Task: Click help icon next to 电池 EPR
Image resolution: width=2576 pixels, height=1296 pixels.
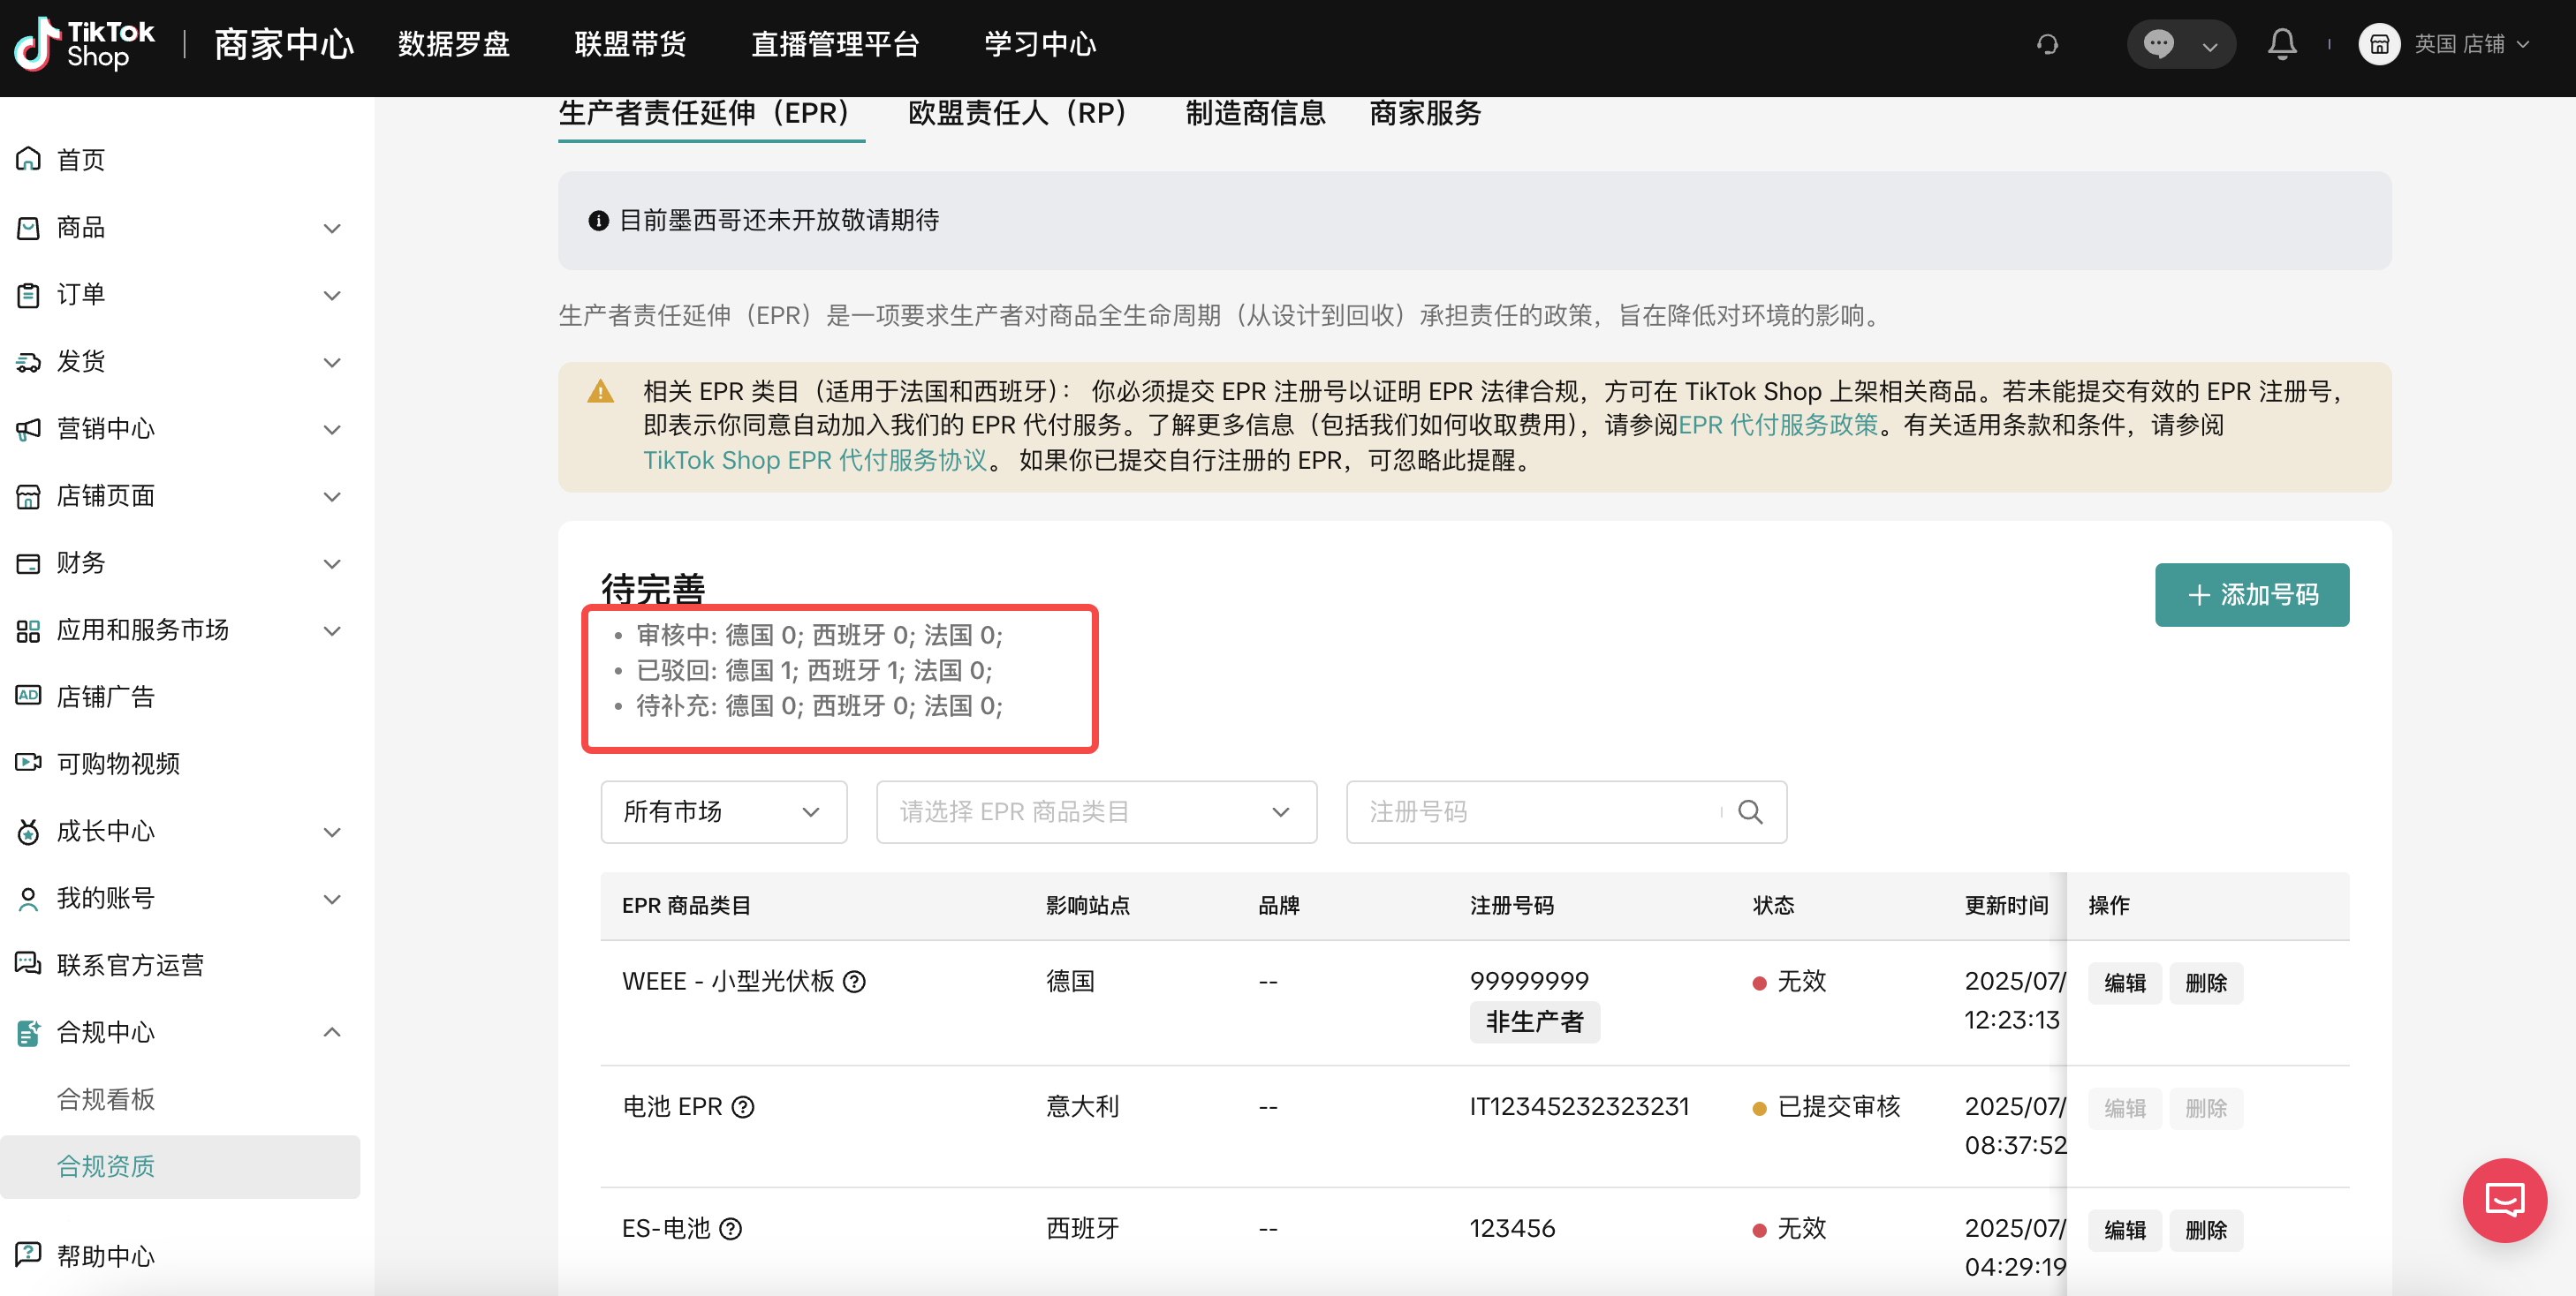Action: (743, 1107)
